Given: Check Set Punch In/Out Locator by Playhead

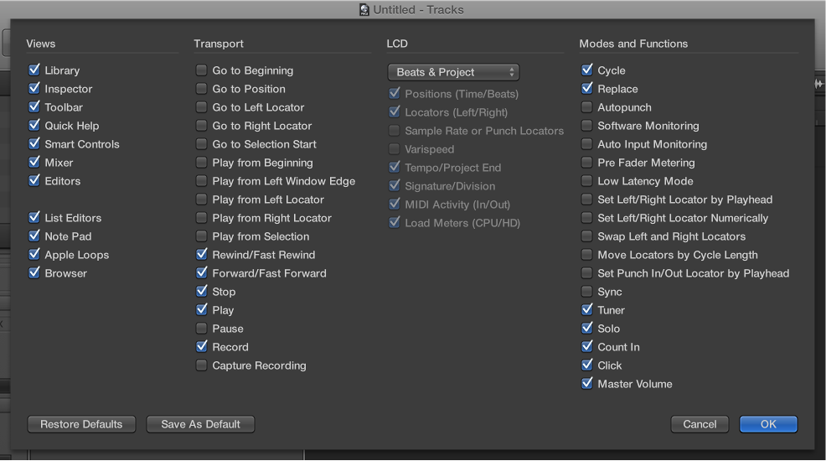Looking at the screenshot, I should pos(587,273).
